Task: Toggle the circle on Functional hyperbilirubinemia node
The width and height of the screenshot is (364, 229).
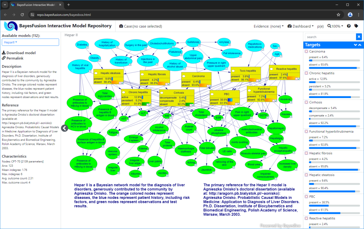Action: point(249,90)
